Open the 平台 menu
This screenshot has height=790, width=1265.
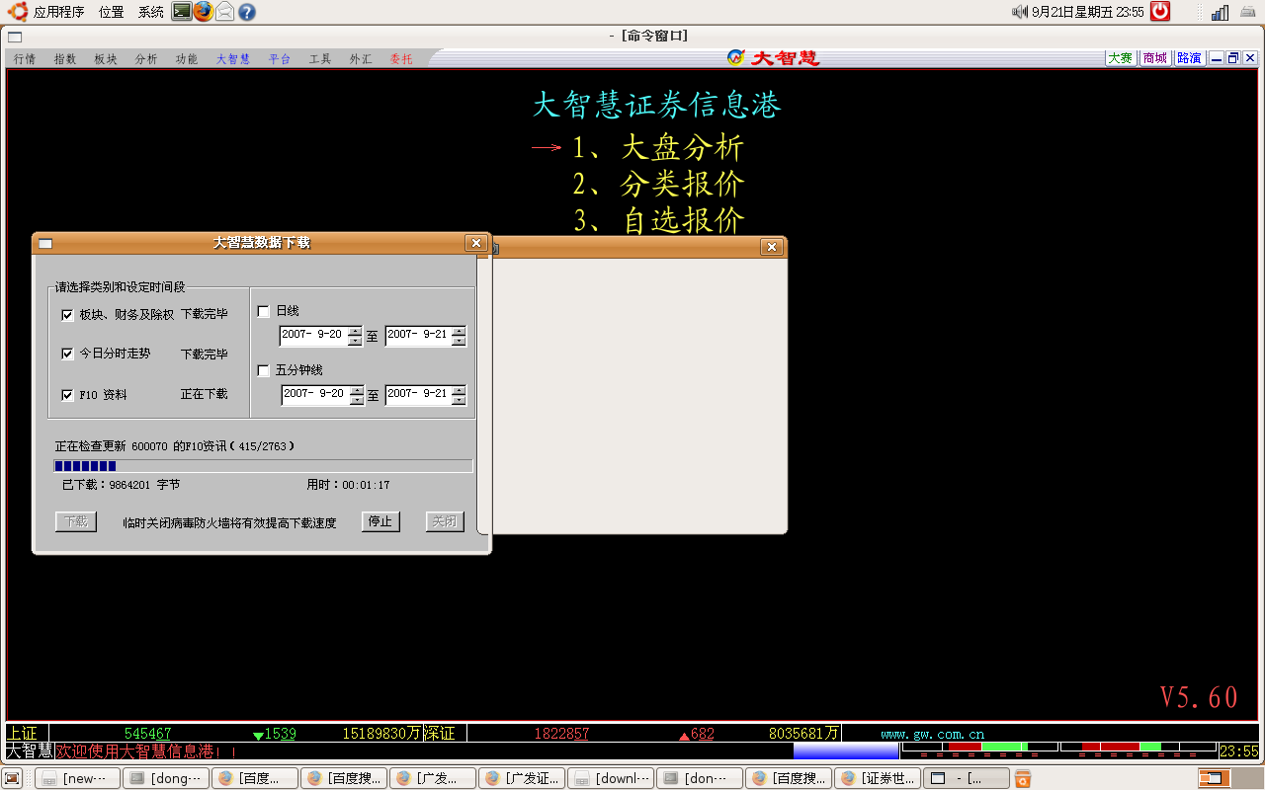(280, 59)
